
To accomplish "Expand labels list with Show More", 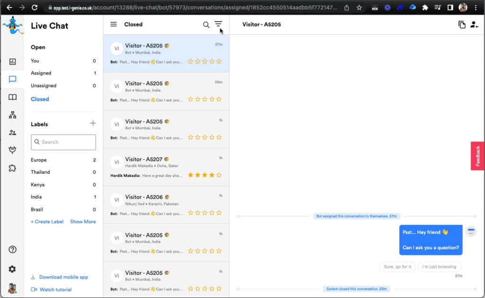I will click(83, 222).
